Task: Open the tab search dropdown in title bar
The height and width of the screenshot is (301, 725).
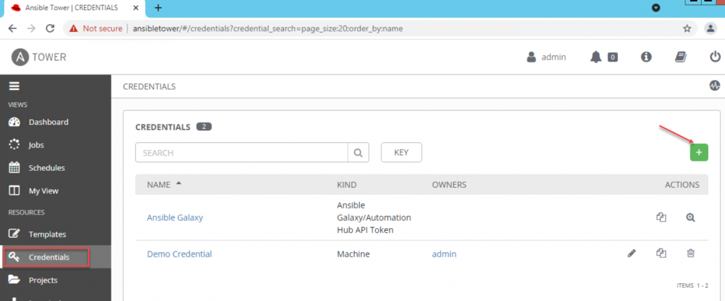Action: (x=655, y=8)
